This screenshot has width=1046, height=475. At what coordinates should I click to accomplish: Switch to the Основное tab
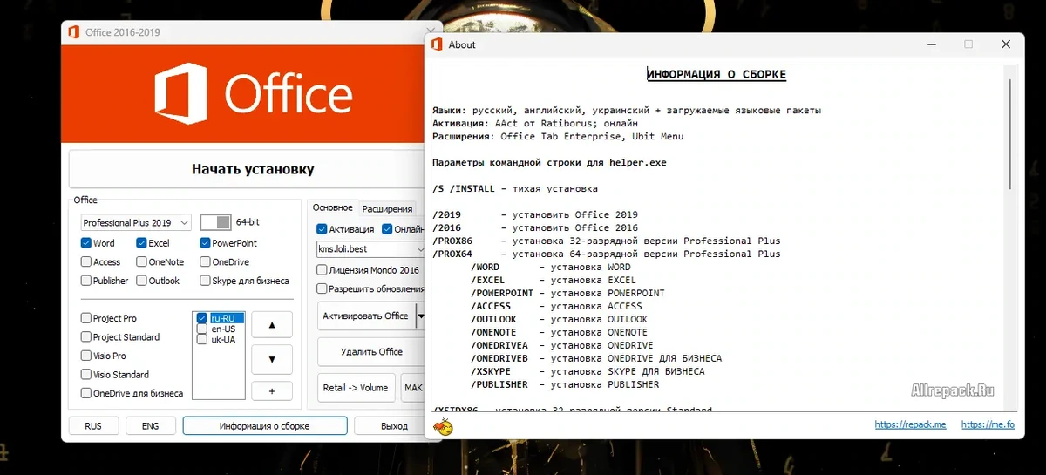[333, 207]
